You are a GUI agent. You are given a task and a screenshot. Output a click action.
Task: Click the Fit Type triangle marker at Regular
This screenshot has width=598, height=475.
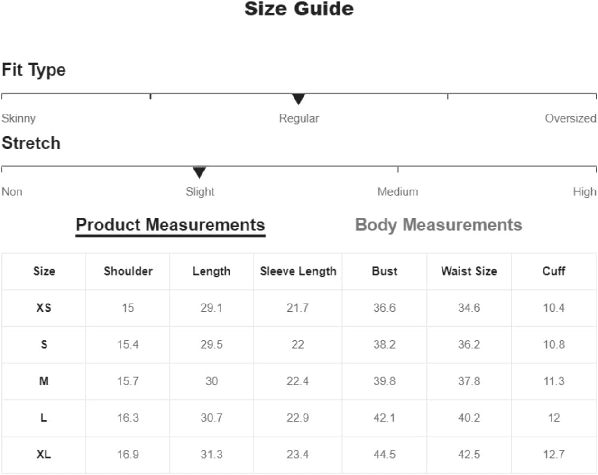(x=298, y=99)
